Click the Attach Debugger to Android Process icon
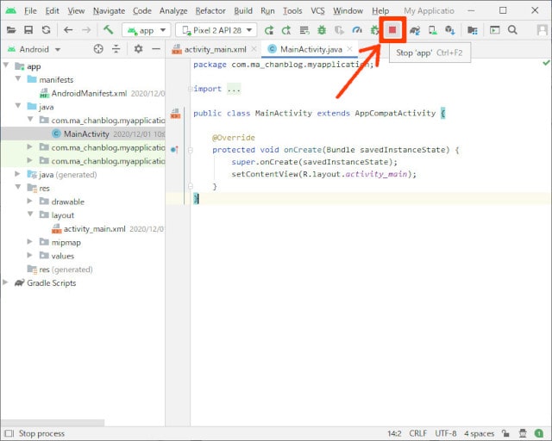Image resolution: width=552 pixels, height=441 pixels. pos(374,31)
